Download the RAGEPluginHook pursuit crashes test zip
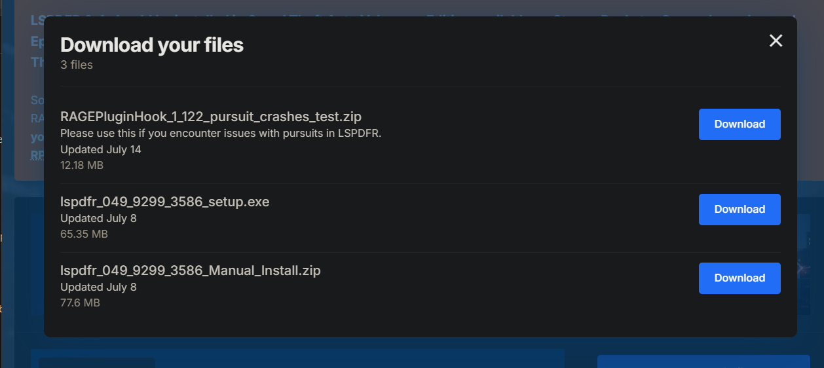Viewport: 824px width, 368px height. coord(740,124)
